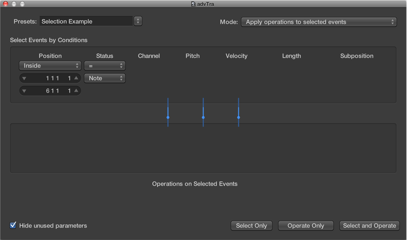Click the position field showing 6 1 1 1

(50, 91)
